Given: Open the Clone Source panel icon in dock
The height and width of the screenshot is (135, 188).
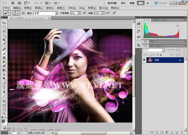Looking at the screenshot, I should (139, 45).
